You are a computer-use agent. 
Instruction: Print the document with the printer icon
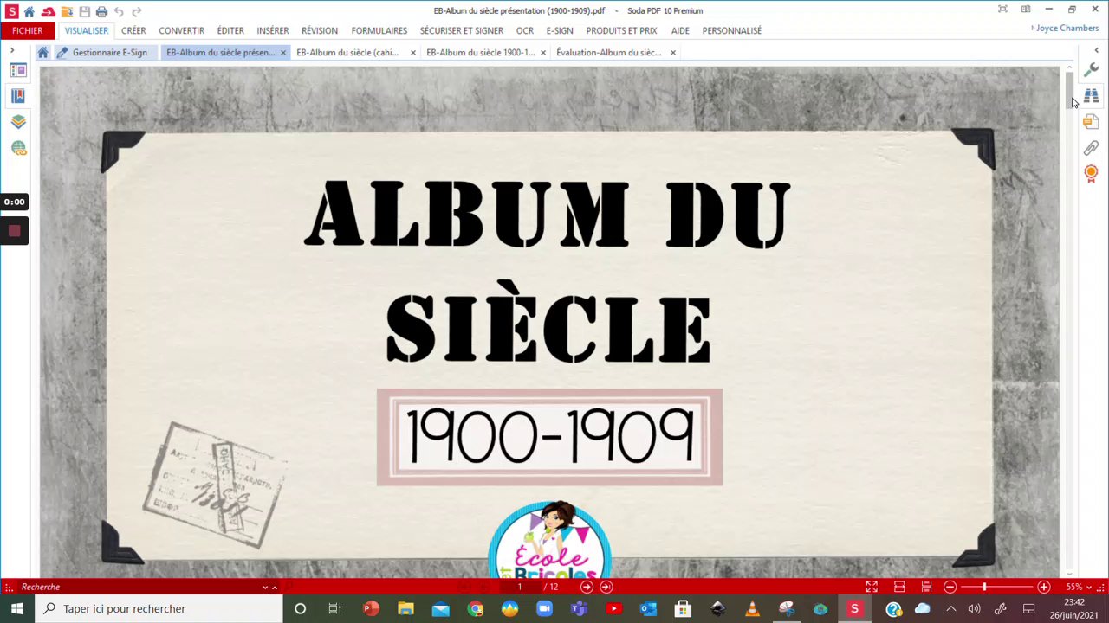coord(101,11)
